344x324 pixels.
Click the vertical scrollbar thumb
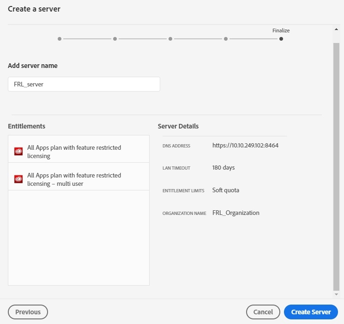point(336,167)
